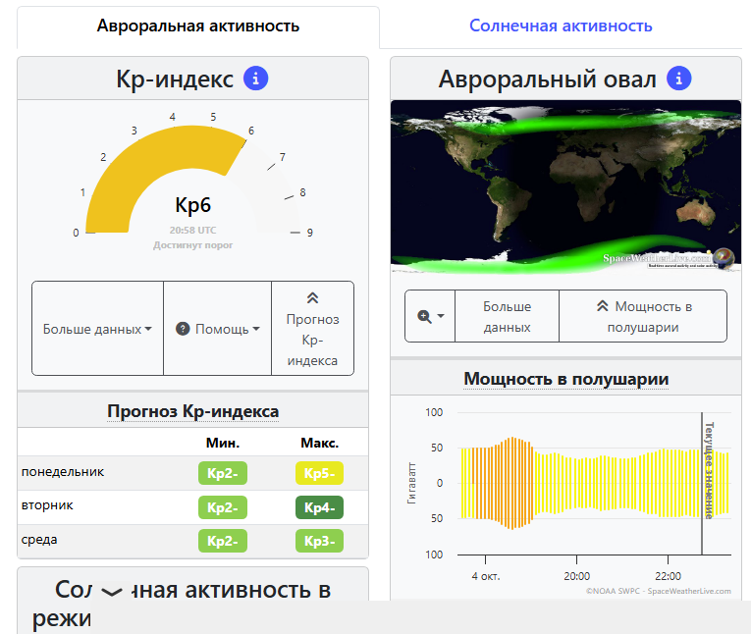Viewport: 751px width, 634px height.
Task: Click the Достигнут порог text under the gauge
Action: [x=193, y=245]
